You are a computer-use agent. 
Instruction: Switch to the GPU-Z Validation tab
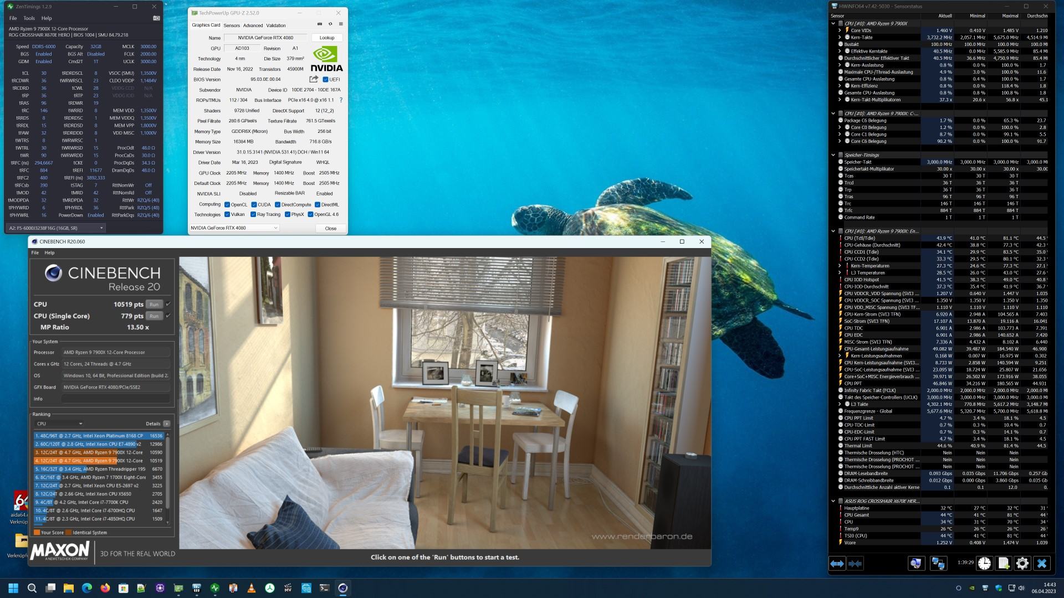pos(275,25)
